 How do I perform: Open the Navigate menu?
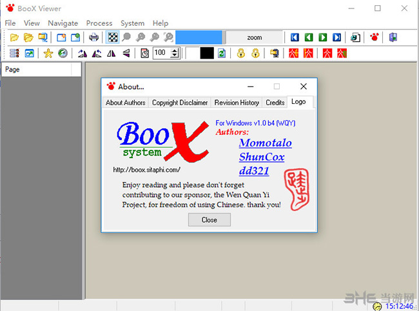[x=63, y=23]
